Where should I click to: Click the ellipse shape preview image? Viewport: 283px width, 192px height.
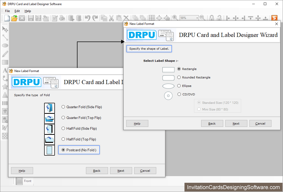[x=168, y=86]
